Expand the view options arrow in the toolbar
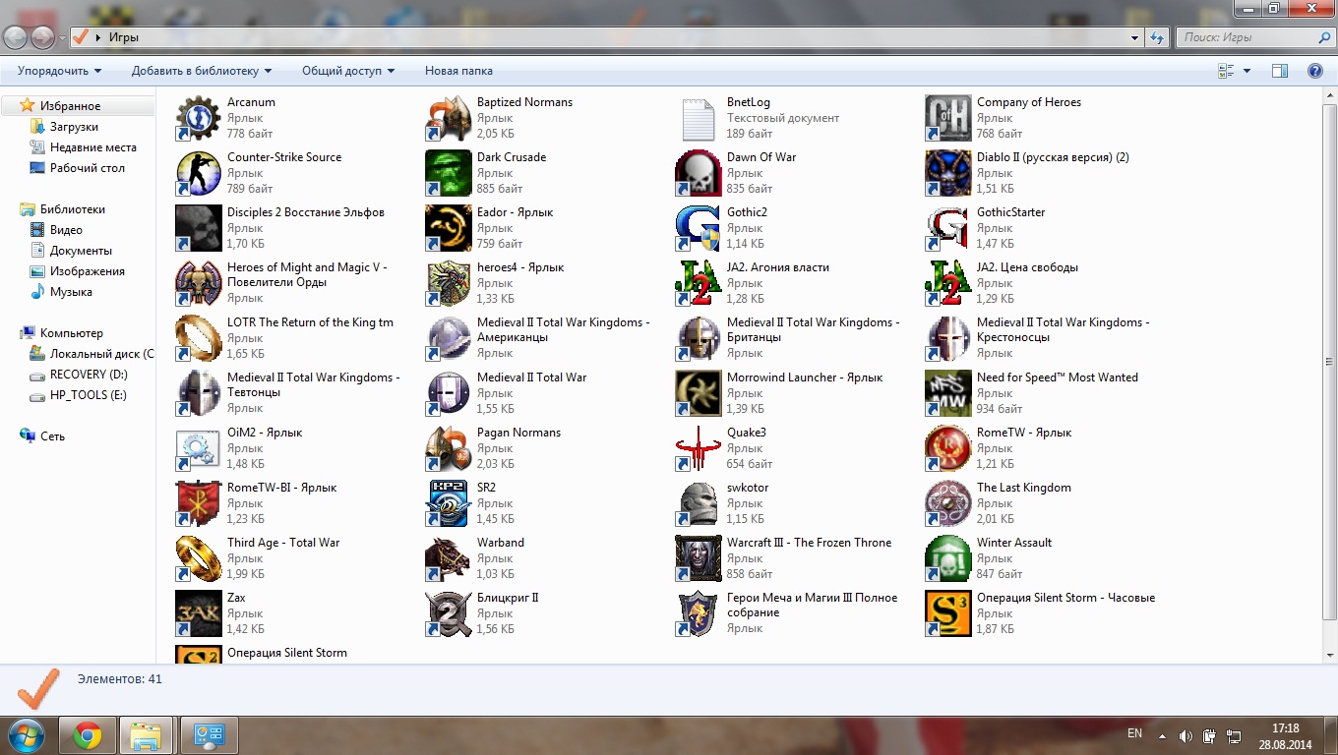The image size is (1338, 755). 1247,71
